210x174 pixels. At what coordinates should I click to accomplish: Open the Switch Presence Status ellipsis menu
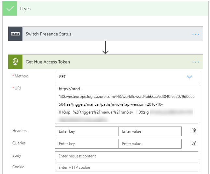195,34
